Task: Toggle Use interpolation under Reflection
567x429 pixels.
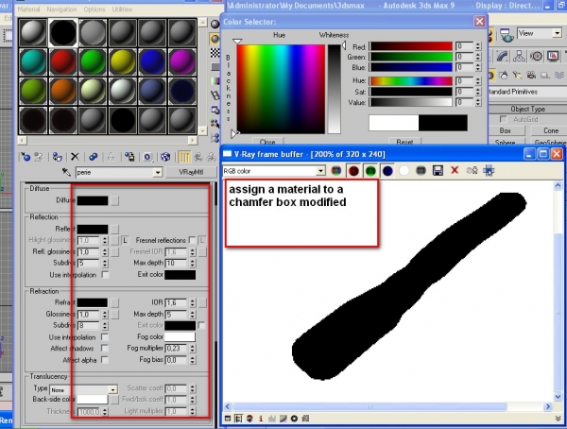Action: click(x=105, y=275)
